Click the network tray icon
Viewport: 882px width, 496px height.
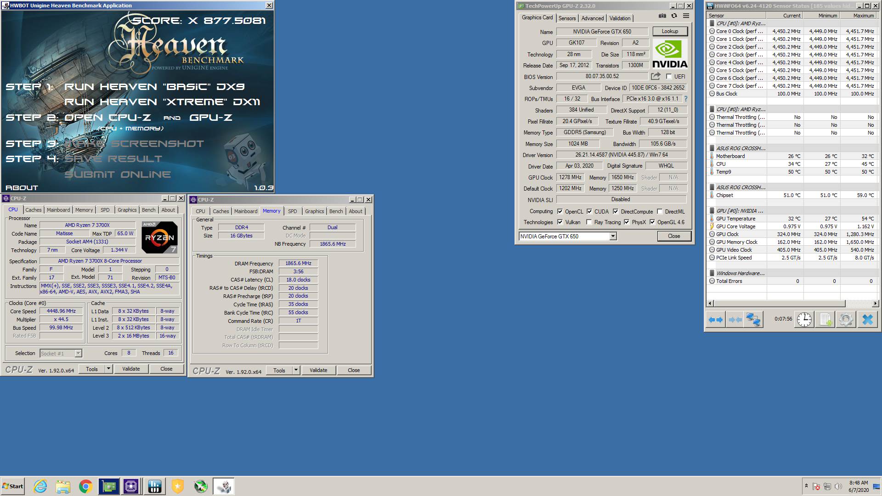(x=827, y=486)
